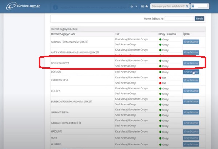Click BEYMEN's 'Sesli Arama Onayı' type cell

[126, 72]
